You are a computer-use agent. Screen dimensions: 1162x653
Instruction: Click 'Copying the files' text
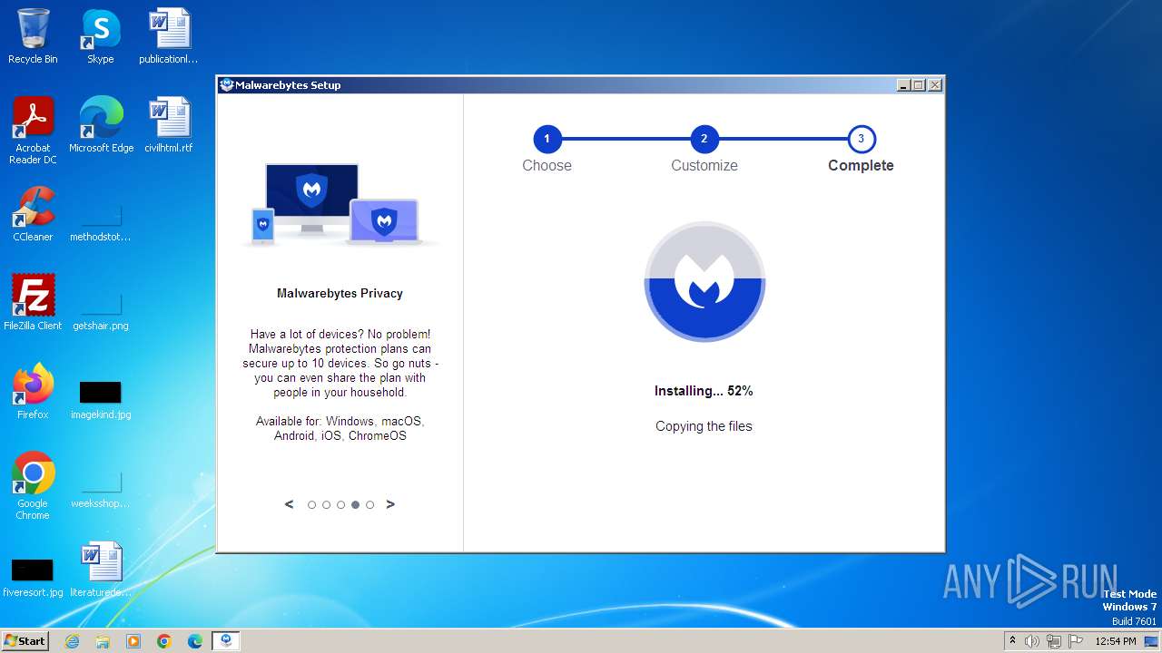704,426
